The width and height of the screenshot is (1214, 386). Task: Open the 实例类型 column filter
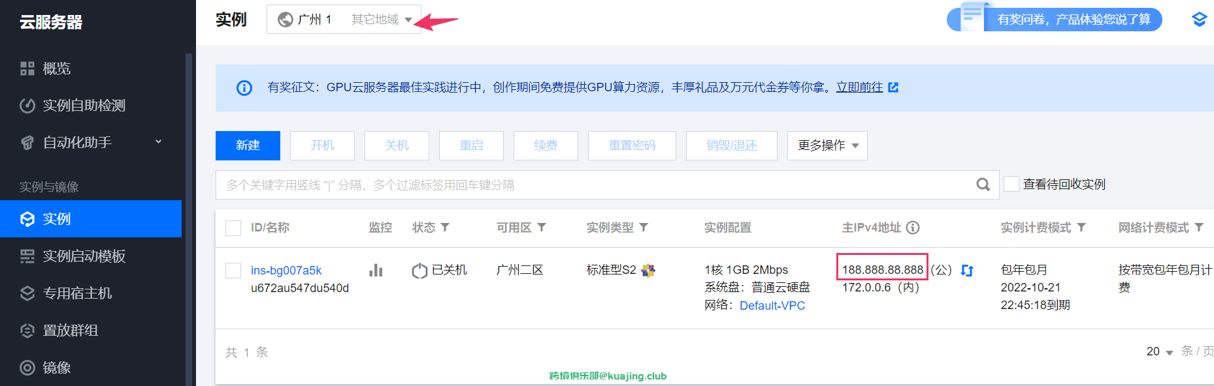pos(644,227)
